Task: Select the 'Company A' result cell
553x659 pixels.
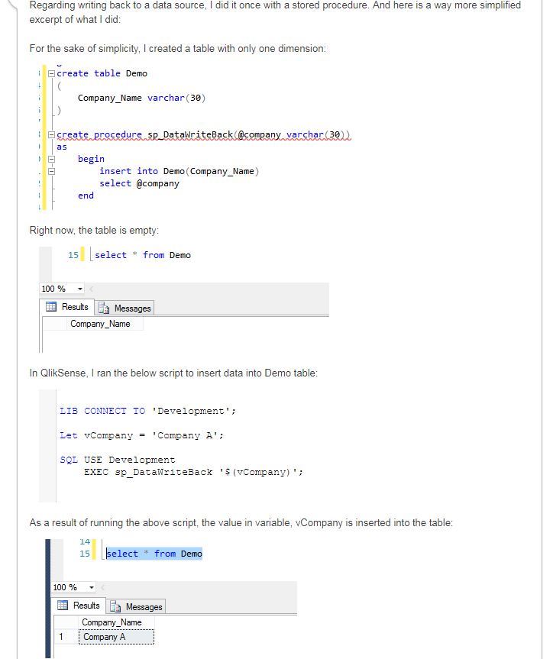Action: (x=116, y=637)
